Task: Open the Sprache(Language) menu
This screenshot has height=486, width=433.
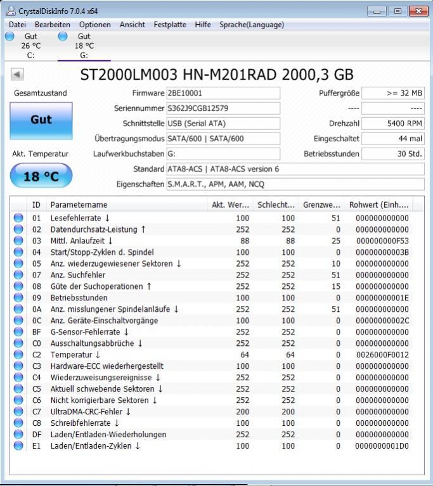Action: 252,25
